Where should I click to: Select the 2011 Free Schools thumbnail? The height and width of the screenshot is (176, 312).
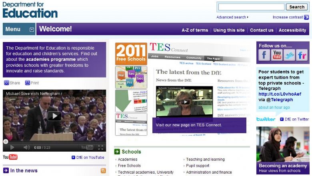click(131, 54)
